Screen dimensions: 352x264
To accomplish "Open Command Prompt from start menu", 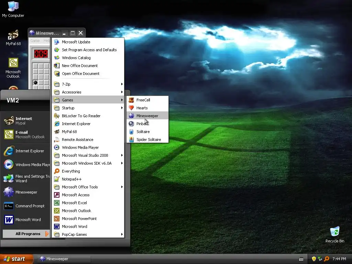I will tap(26, 206).
